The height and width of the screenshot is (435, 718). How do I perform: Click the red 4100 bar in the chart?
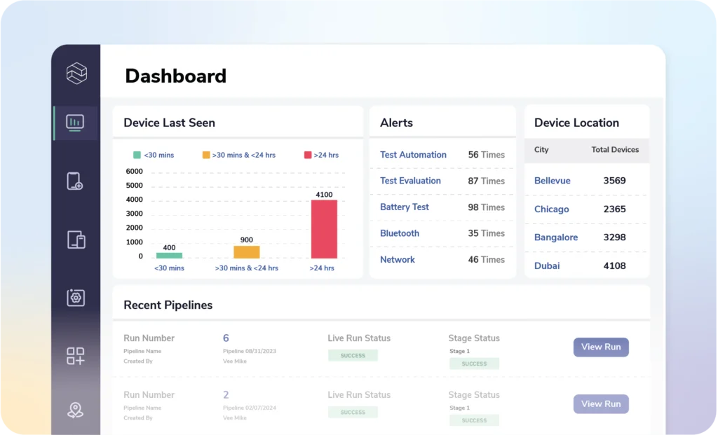click(x=323, y=228)
